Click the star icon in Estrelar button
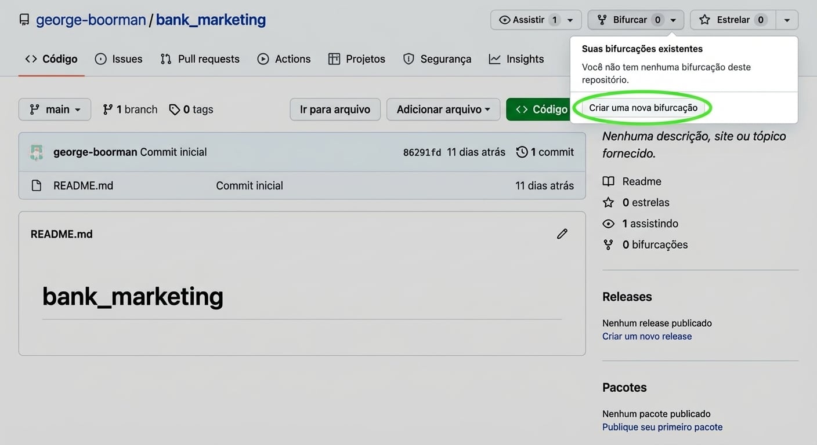 [x=704, y=20]
